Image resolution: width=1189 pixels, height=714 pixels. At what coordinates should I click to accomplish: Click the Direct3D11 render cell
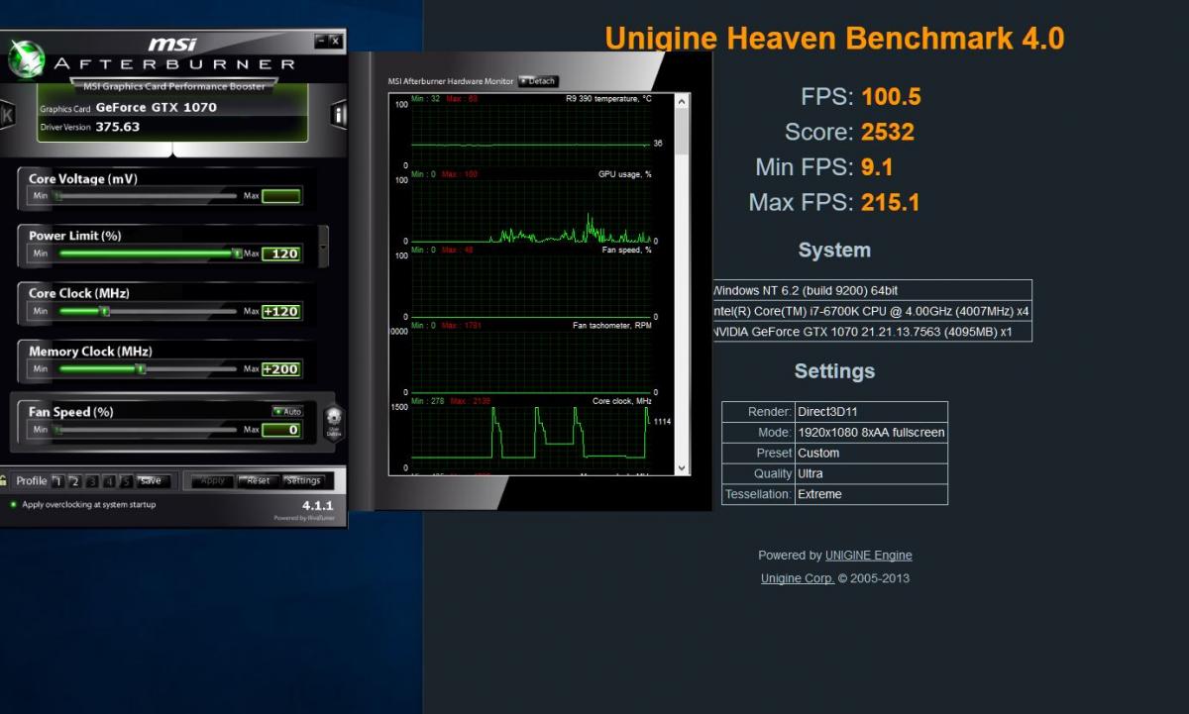tap(871, 412)
